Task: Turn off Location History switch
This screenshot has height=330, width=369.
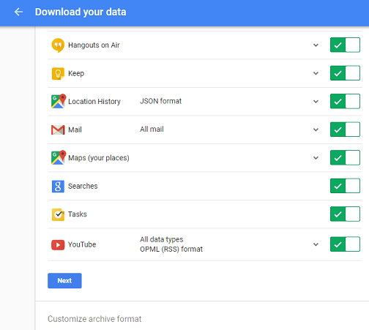Action: coord(345,101)
